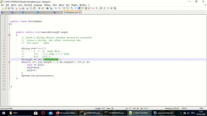Click the highlighted toCharArray text on line 17
The height and width of the screenshot is (116, 207).
tap(51, 59)
